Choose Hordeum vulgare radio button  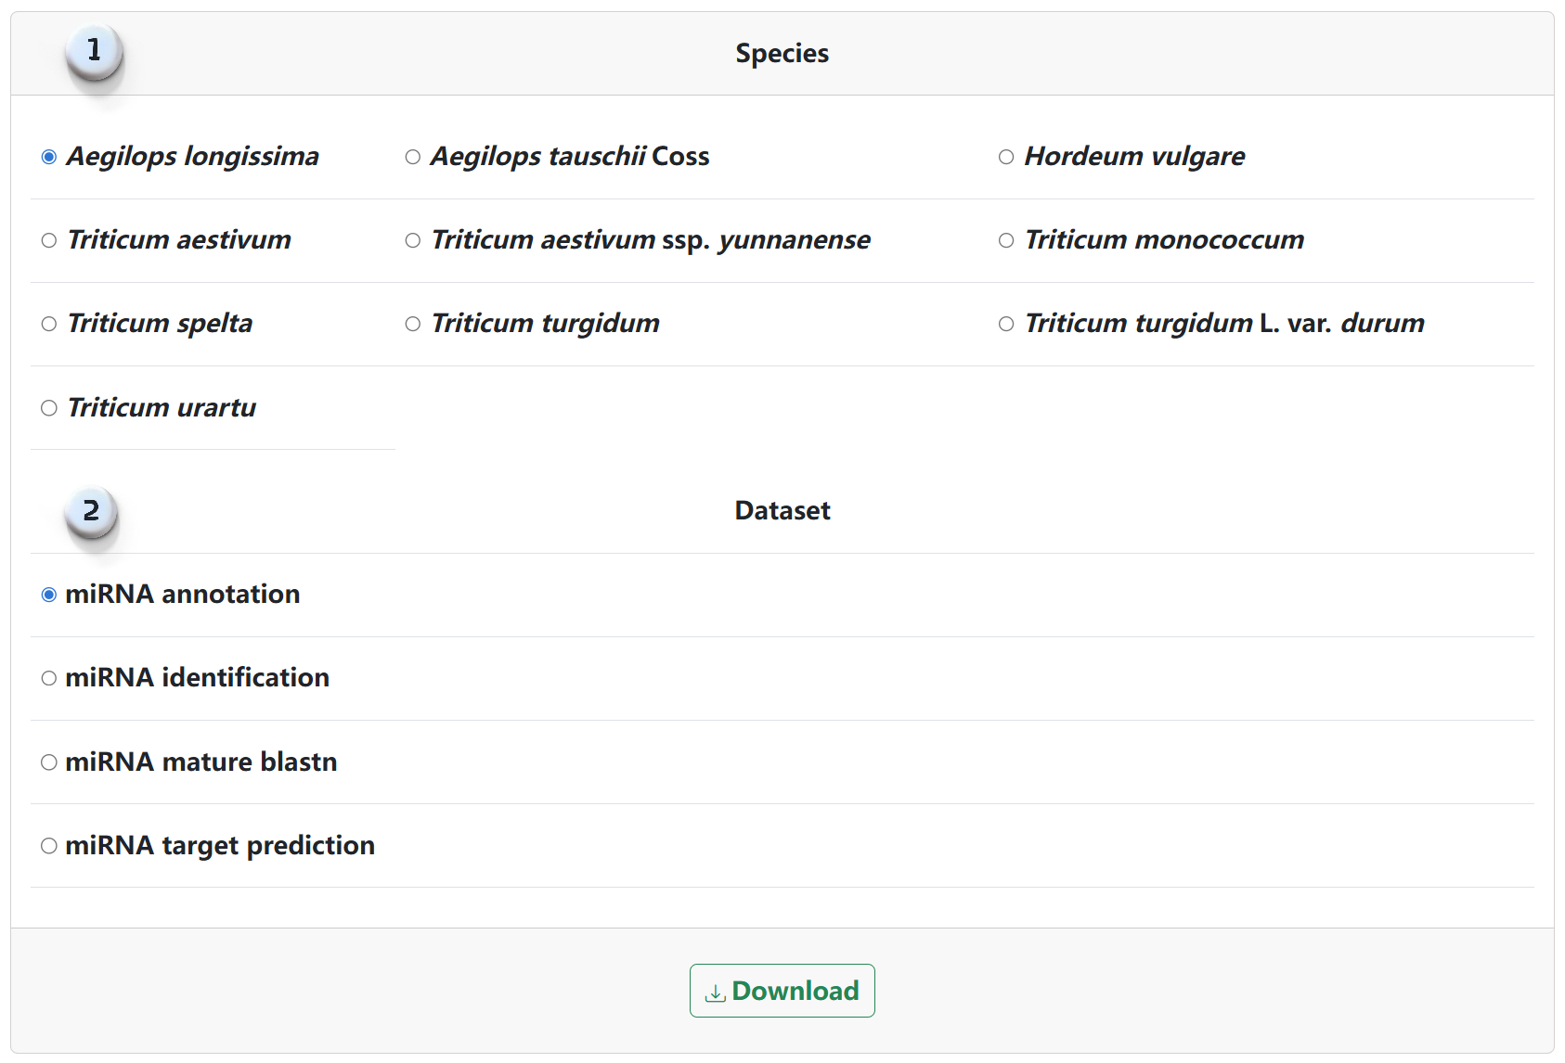[1006, 157]
